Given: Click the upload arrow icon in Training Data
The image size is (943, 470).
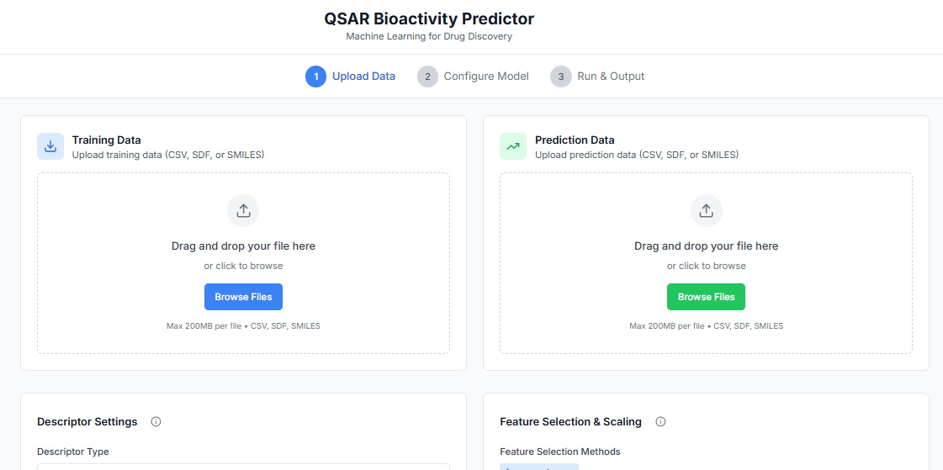Looking at the screenshot, I should pyautogui.click(x=243, y=211).
